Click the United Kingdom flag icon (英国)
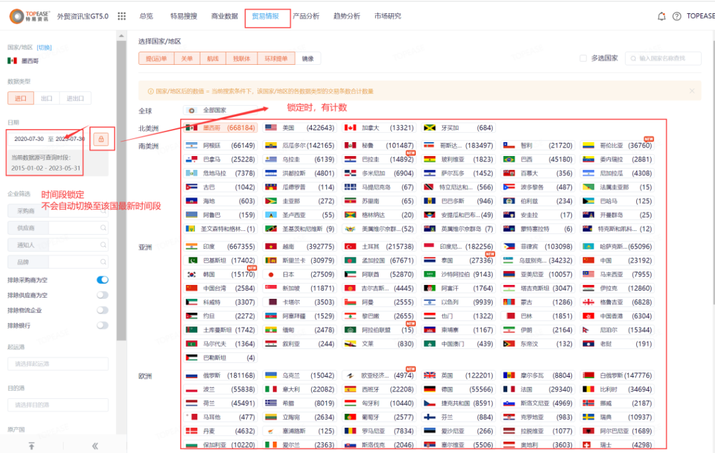The width and height of the screenshot is (715, 453). (430, 376)
